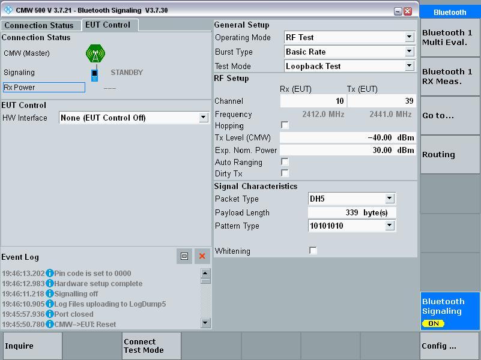The height and width of the screenshot is (360, 481).
Task: Click event log scrollbar down arrow
Action: coord(205,323)
